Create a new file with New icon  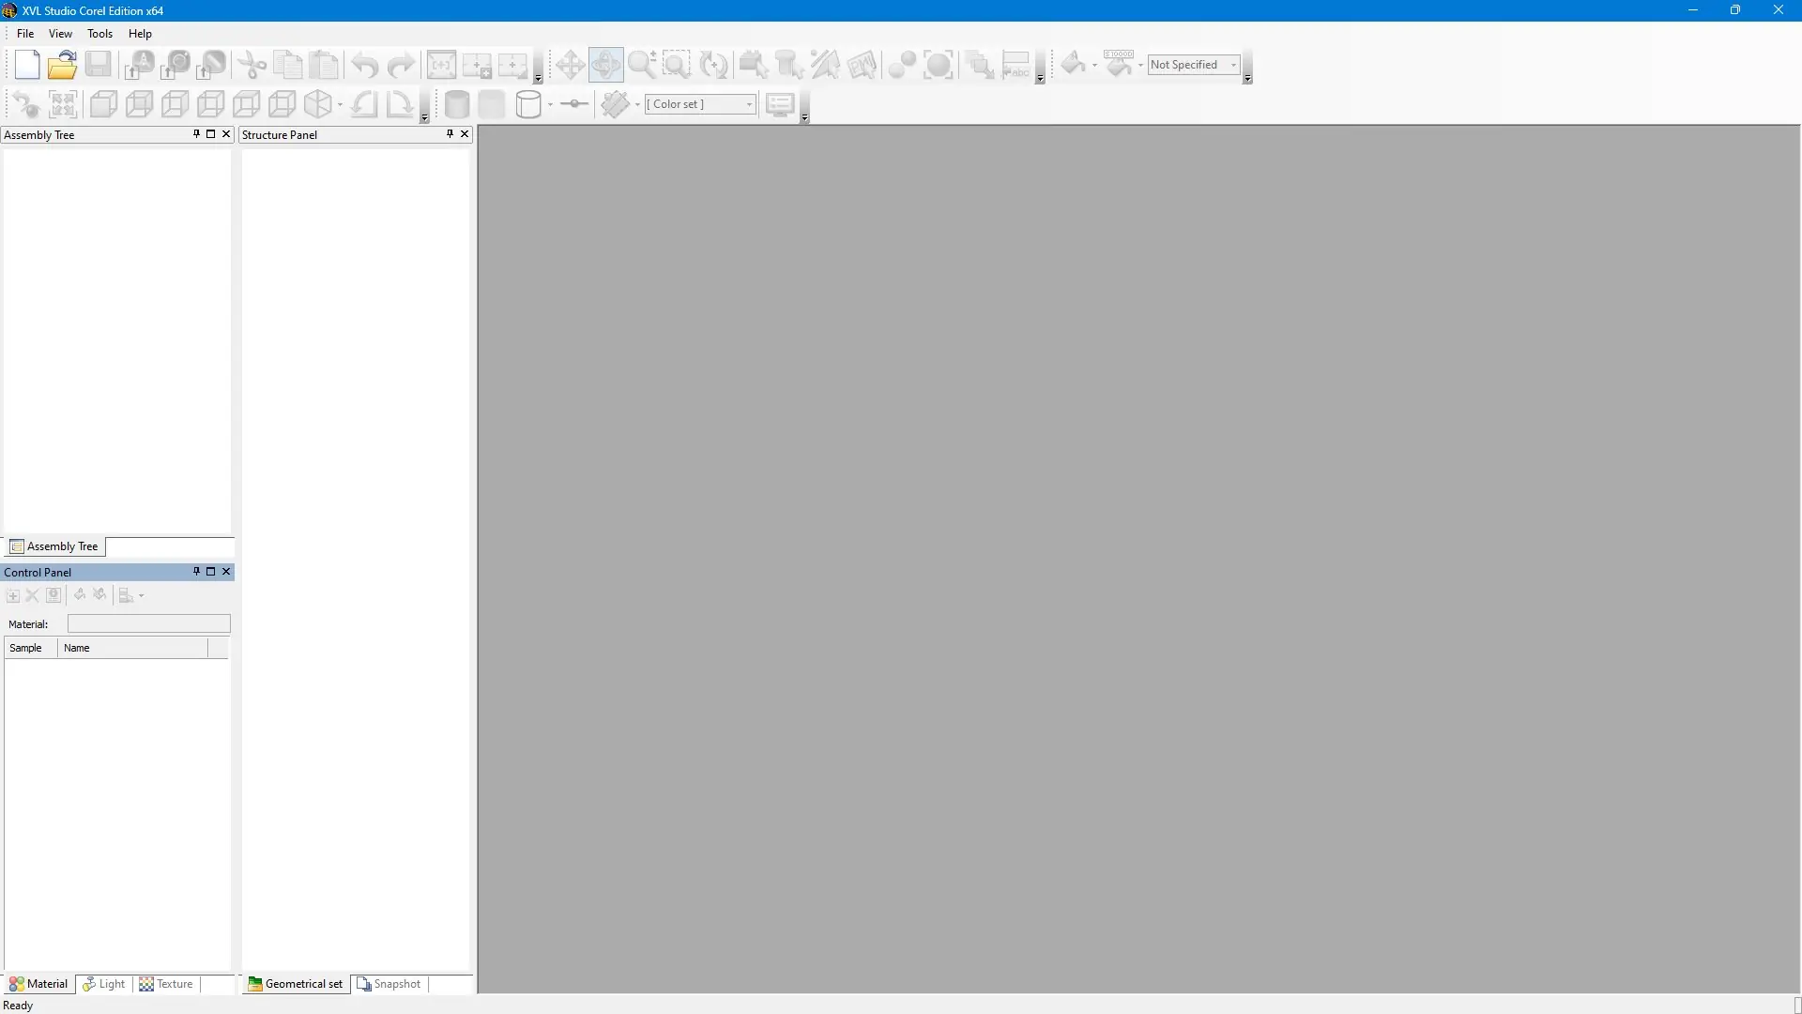tap(27, 65)
